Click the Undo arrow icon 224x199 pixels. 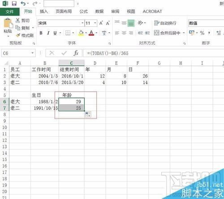[23, 4]
